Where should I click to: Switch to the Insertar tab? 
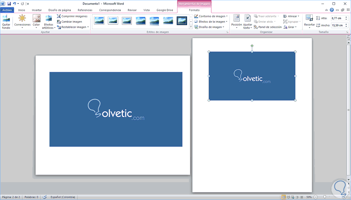[37, 10]
